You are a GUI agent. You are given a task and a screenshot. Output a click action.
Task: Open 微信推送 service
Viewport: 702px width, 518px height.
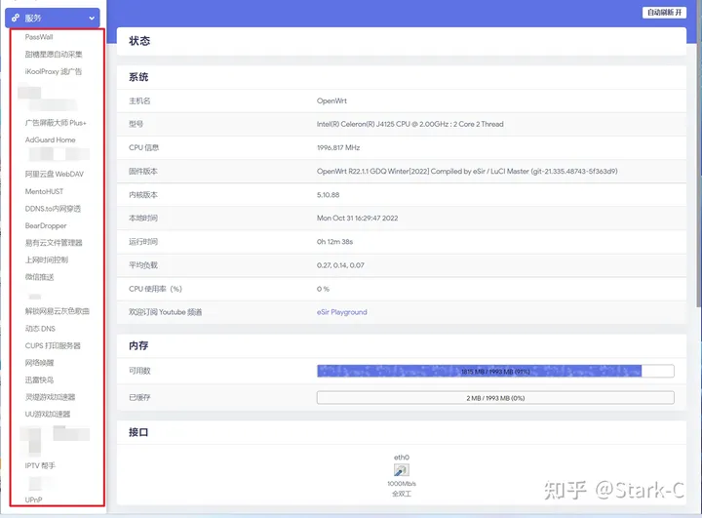coord(39,277)
